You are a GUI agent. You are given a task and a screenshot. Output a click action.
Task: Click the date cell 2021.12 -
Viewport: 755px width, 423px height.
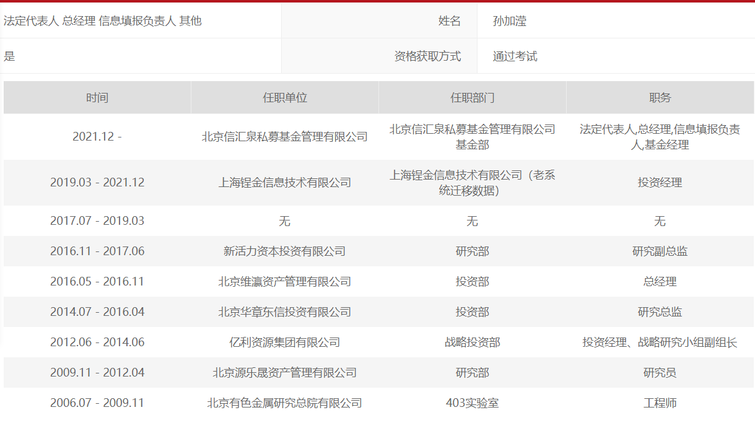(97, 137)
